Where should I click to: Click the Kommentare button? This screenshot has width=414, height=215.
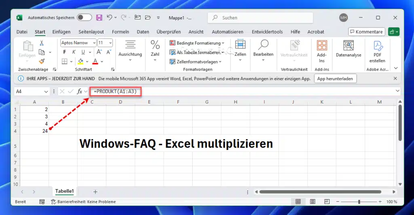[366, 32]
